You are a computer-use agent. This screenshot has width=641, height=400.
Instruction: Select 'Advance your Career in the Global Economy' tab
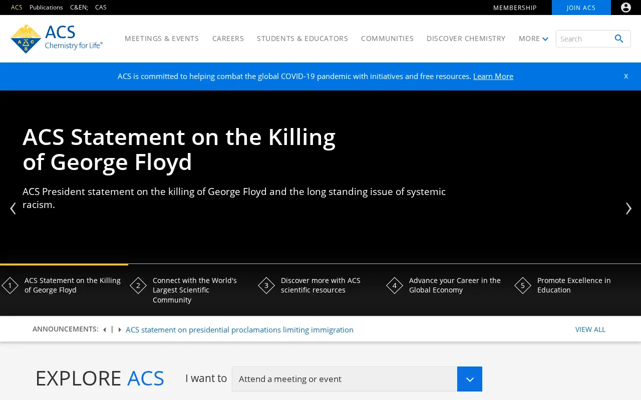pyautogui.click(x=449, y=290)
